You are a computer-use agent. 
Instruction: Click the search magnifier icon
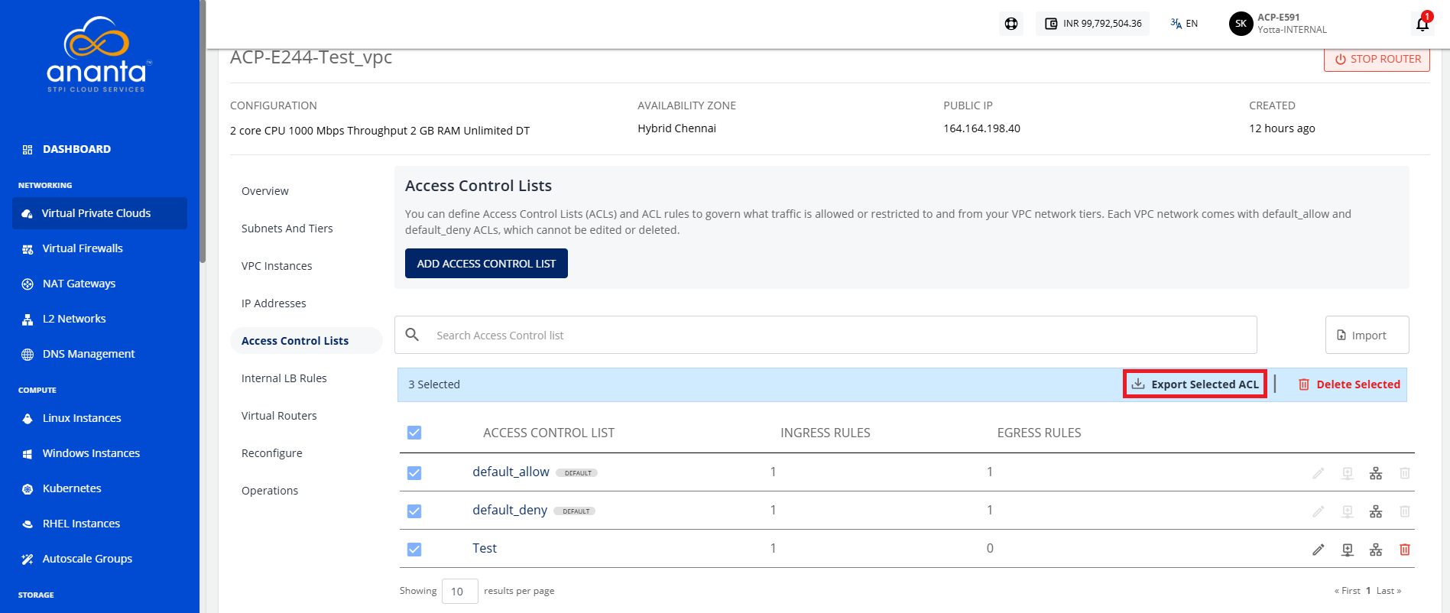pos(412,335)
